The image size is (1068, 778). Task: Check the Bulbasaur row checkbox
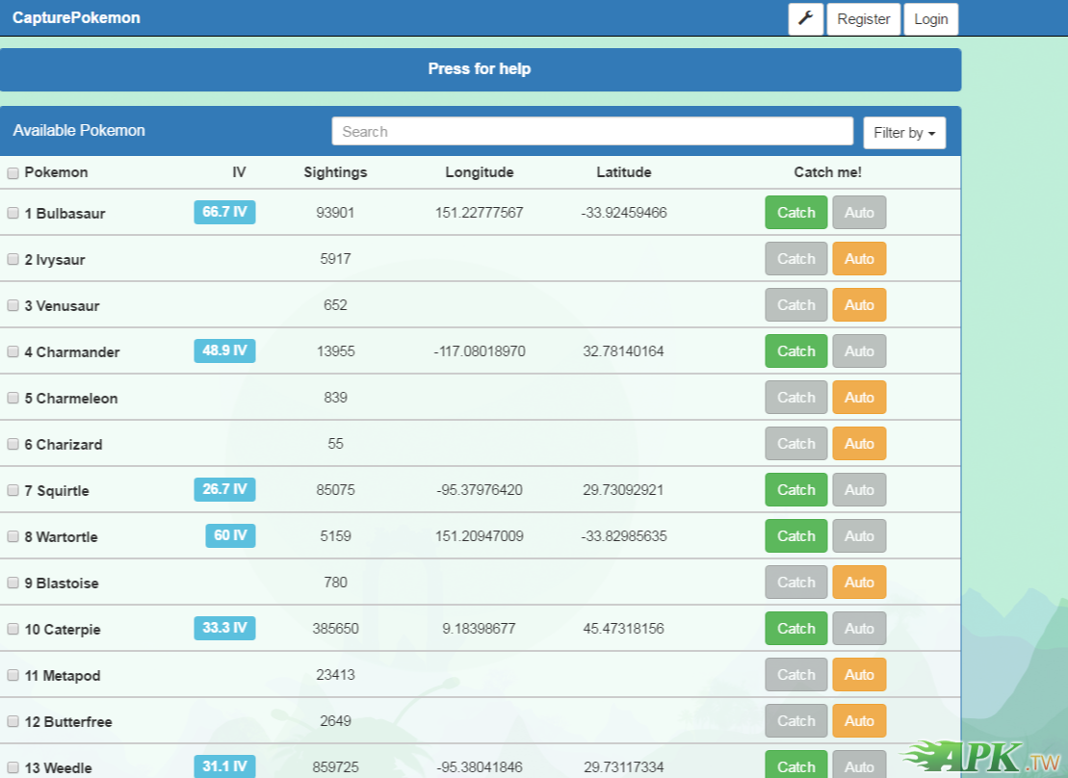13,213
